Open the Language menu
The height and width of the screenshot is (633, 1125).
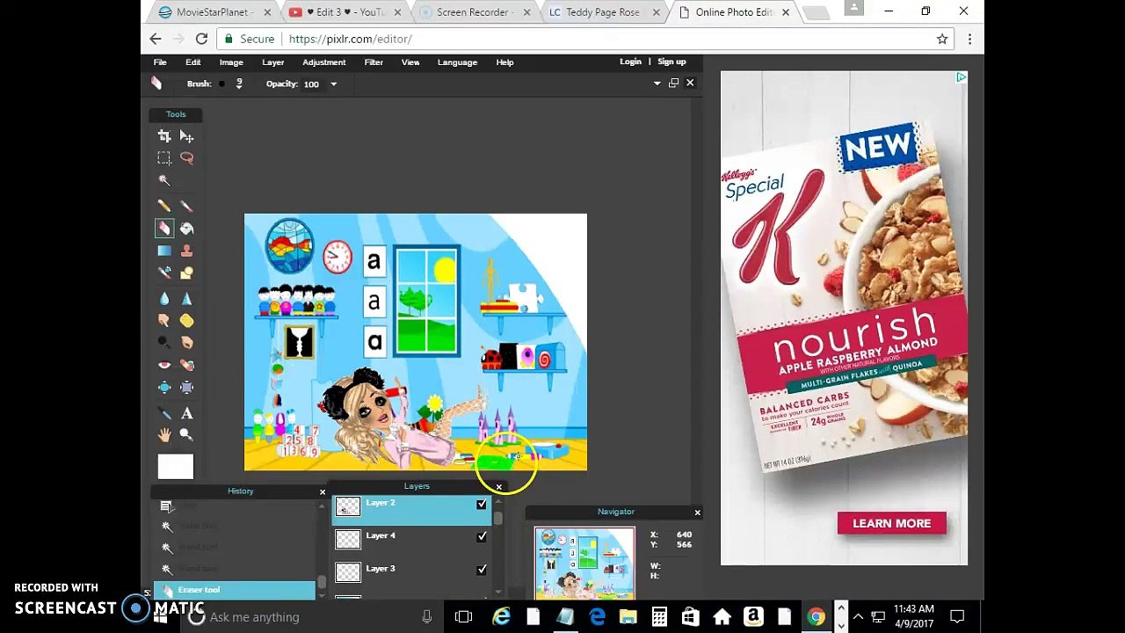pos(457,62)
